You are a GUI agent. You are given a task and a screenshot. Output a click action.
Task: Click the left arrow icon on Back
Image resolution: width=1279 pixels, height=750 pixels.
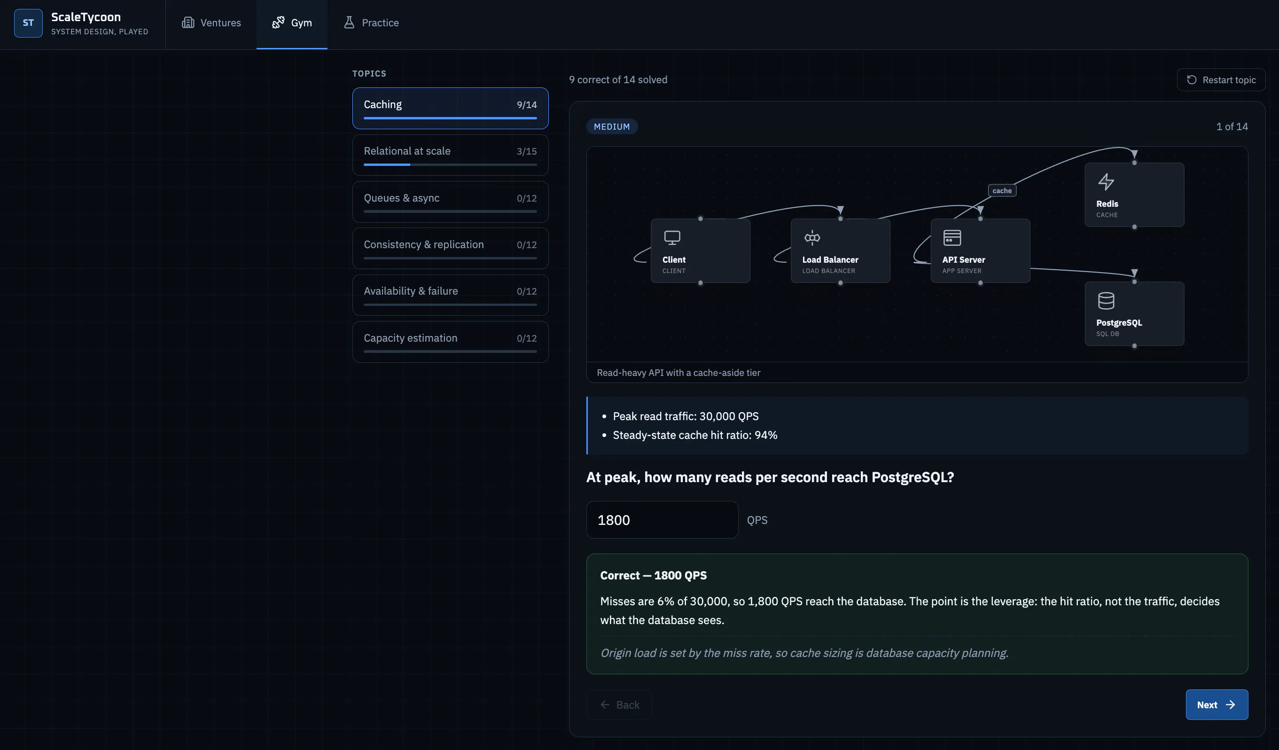pyautogui.click(x=605, y=705)
